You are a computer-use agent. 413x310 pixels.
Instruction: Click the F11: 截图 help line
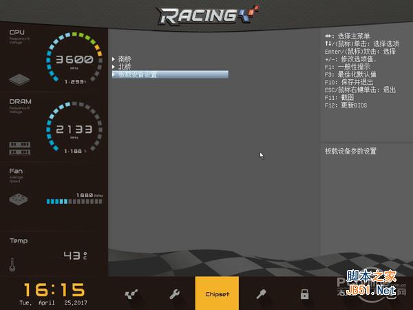339,98
